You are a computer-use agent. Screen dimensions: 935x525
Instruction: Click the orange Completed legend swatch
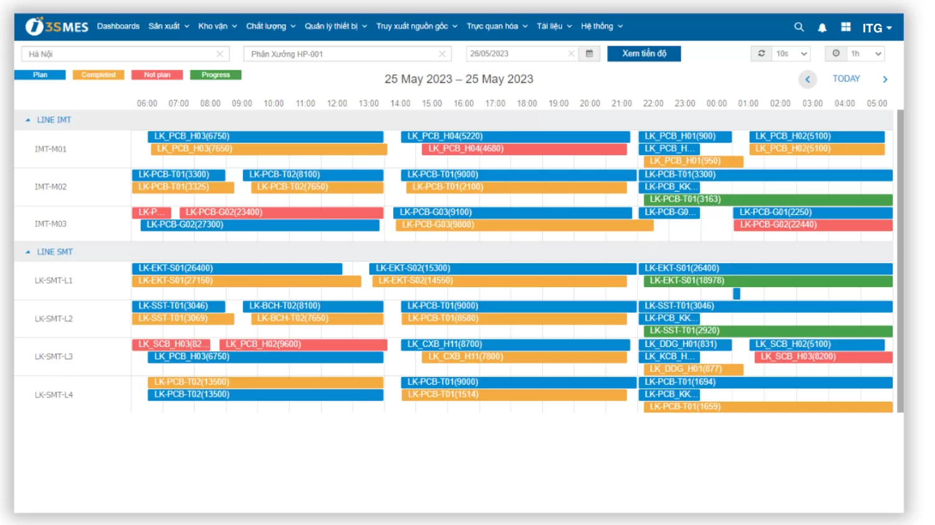(98, 75)
